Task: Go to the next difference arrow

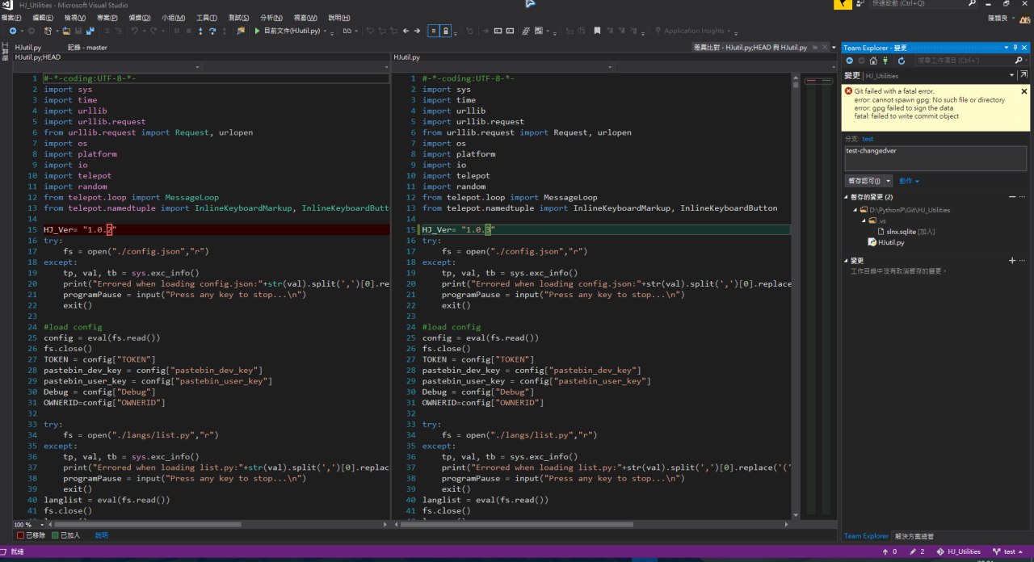Action: pyautogui.click(x=417, y=31)
